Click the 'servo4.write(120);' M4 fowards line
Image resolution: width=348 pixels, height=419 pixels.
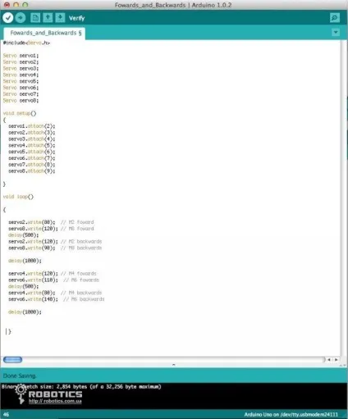(x=53, y=274)
